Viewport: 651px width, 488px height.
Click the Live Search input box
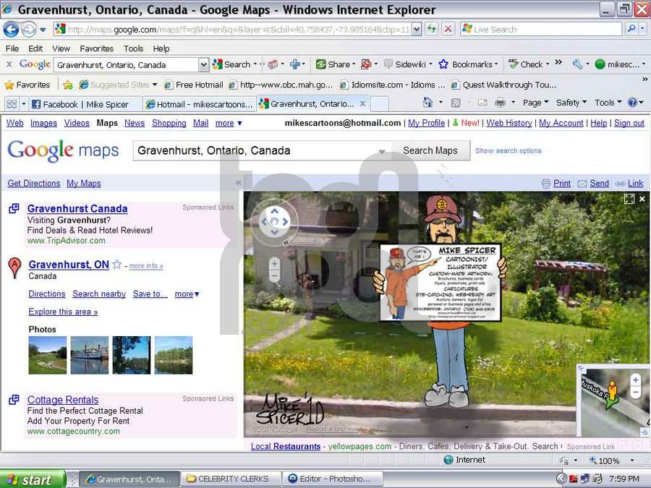(540, 29)
